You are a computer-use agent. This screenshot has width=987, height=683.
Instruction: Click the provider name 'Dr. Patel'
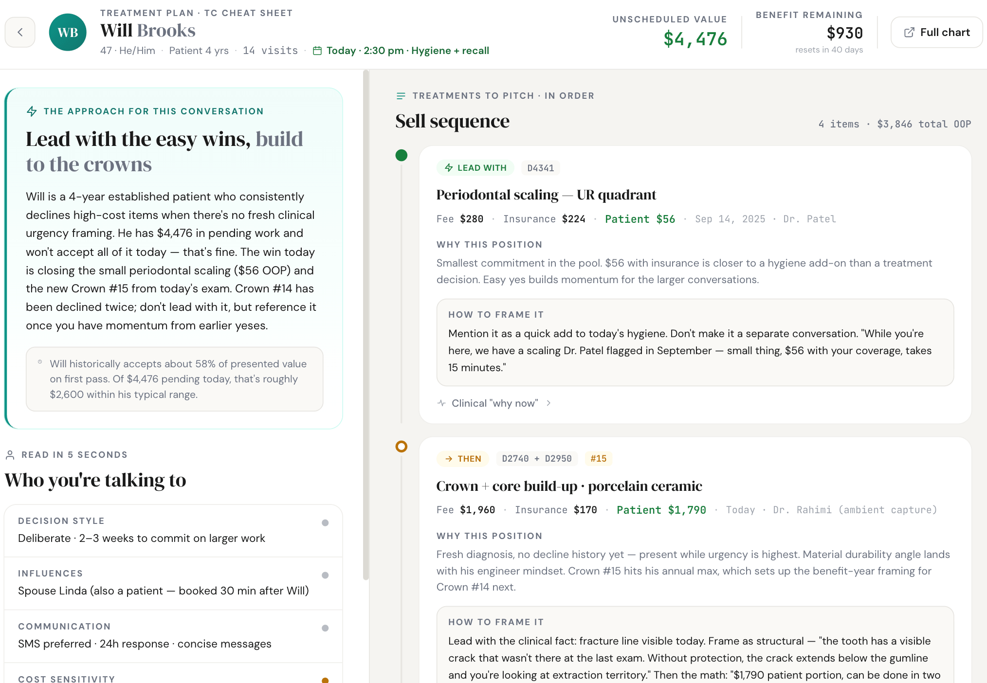pos(809,219)
